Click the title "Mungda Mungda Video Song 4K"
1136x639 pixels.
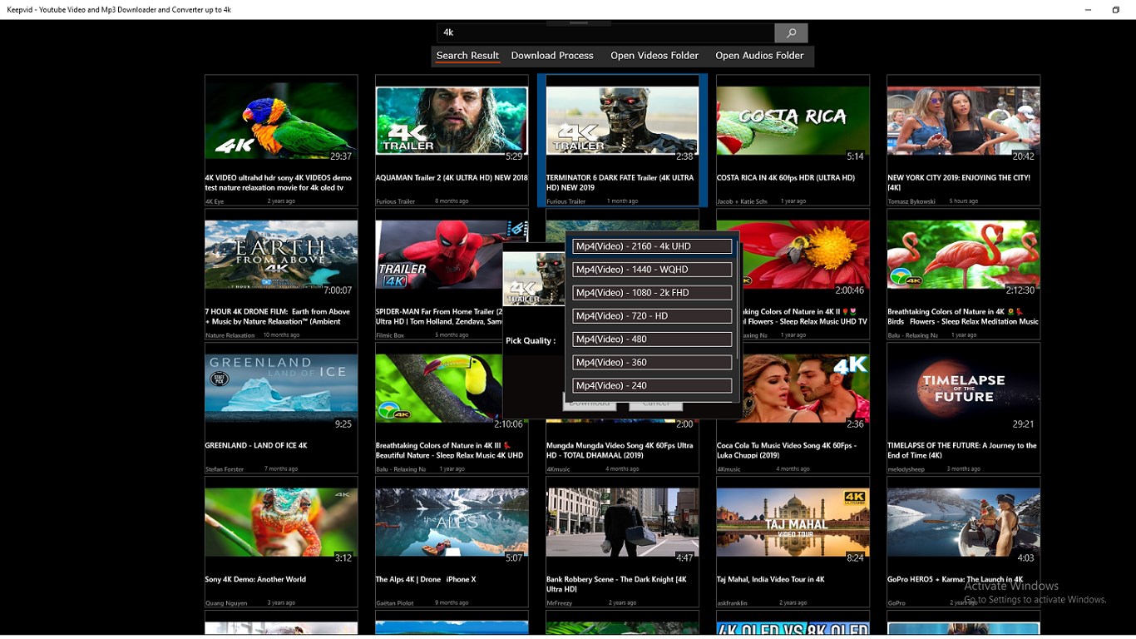click(620, 451)
